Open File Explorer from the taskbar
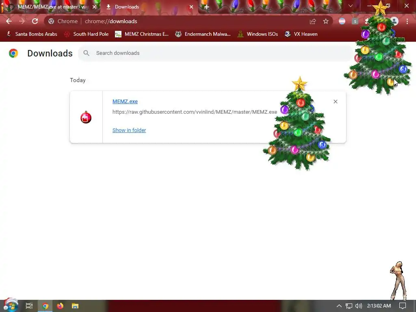This screenshot has width=416, height=312. tap(75, 306)
